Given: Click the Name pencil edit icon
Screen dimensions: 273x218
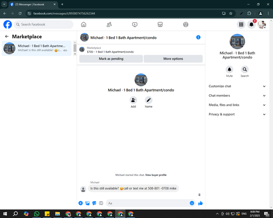Looking at the screenshot, I should [149, 100].
